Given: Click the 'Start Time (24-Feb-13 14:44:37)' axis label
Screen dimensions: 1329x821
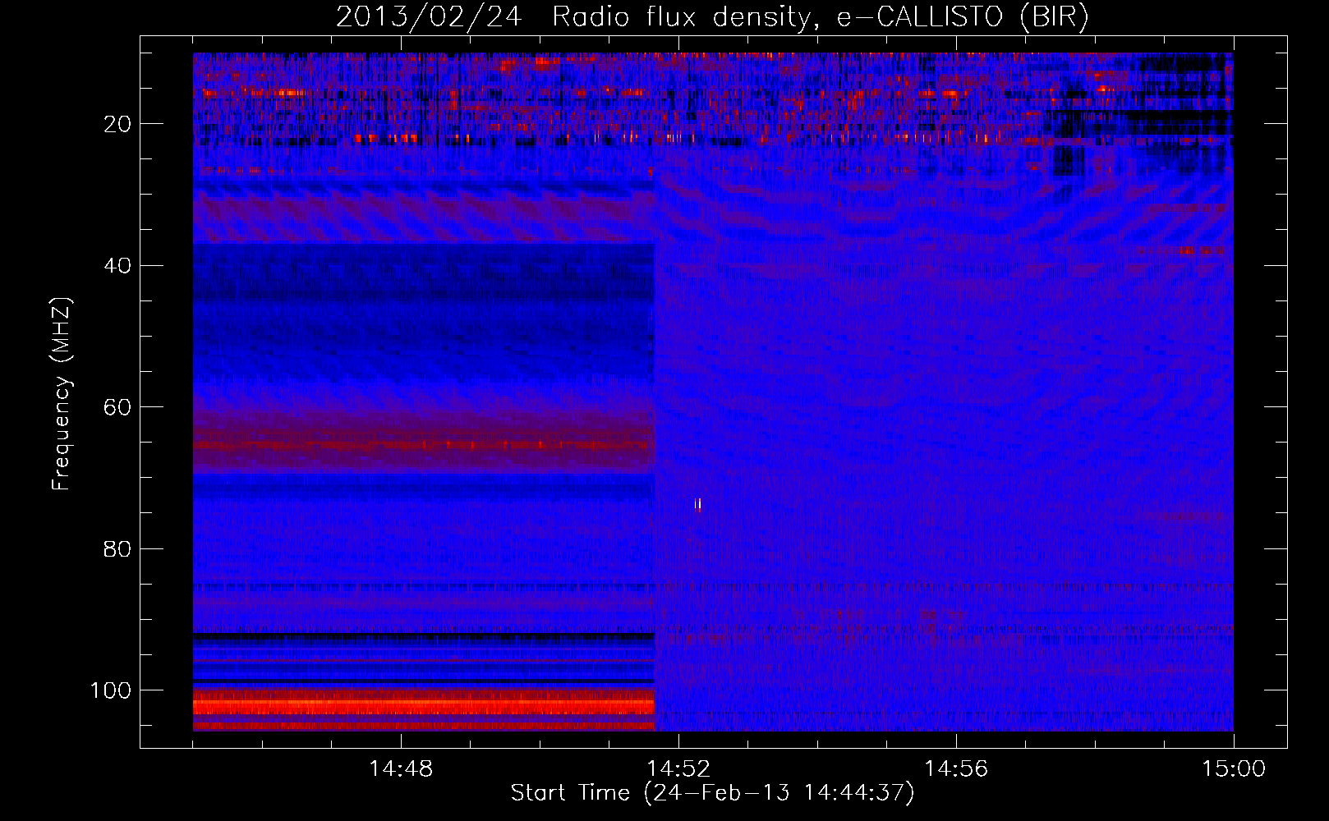Looking at the screenshot, I should [712, 793].
